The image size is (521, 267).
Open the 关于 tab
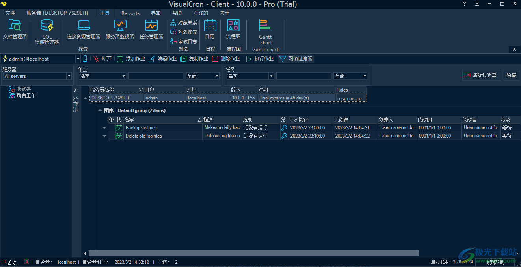click(x=225, y=13)
